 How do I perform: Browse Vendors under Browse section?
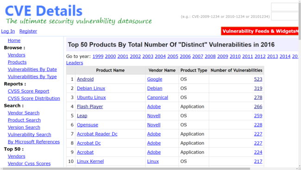pos(17,55)
